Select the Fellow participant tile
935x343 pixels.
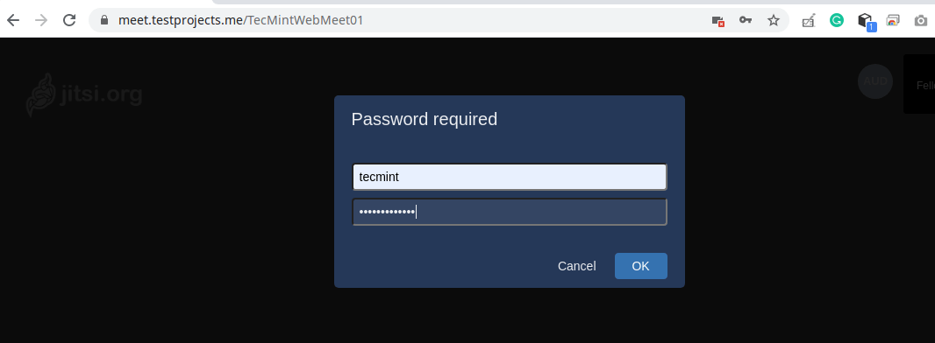click(919, 84)
